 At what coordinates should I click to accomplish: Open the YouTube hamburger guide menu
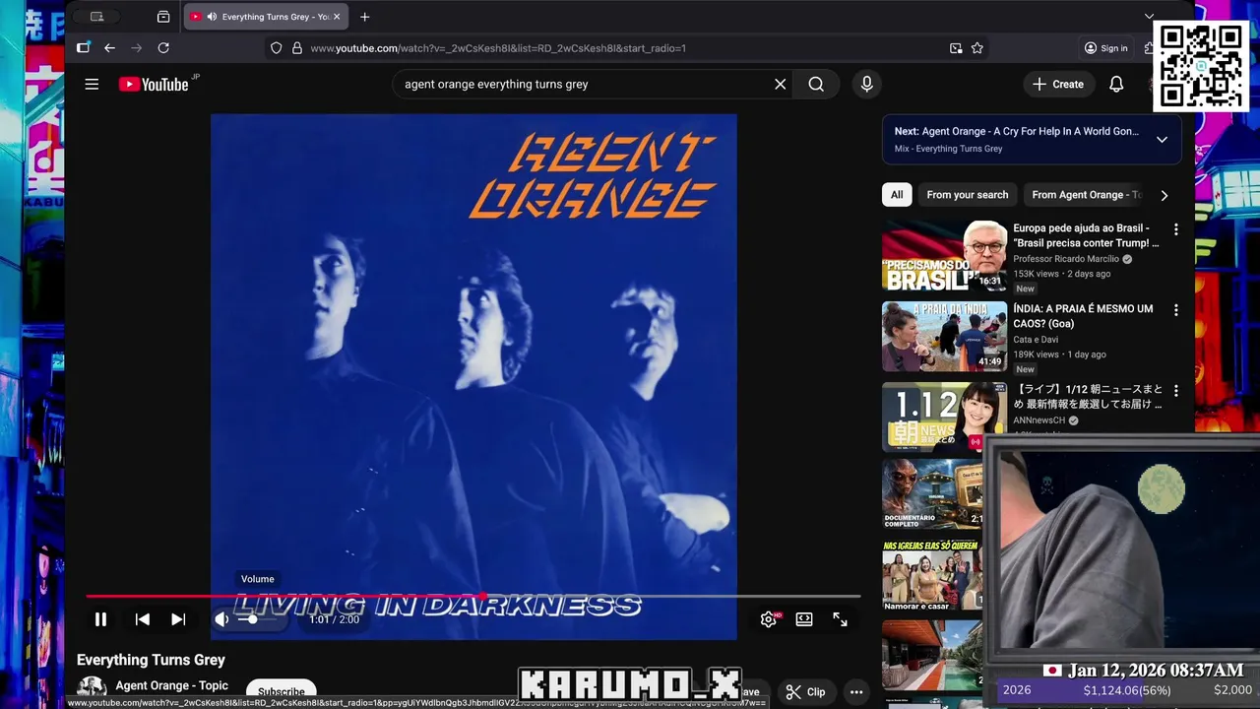click(92, 84)
